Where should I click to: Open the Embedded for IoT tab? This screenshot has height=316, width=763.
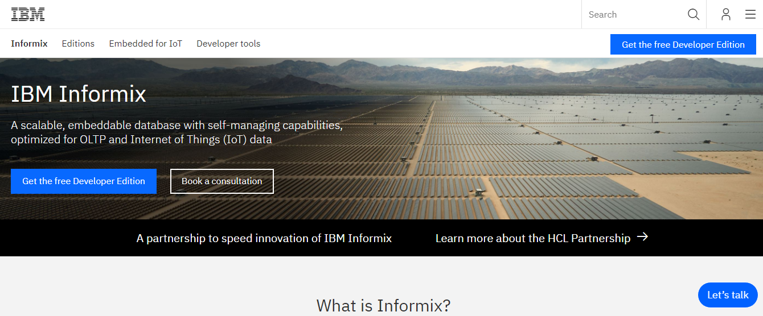(x=146, y=43)
